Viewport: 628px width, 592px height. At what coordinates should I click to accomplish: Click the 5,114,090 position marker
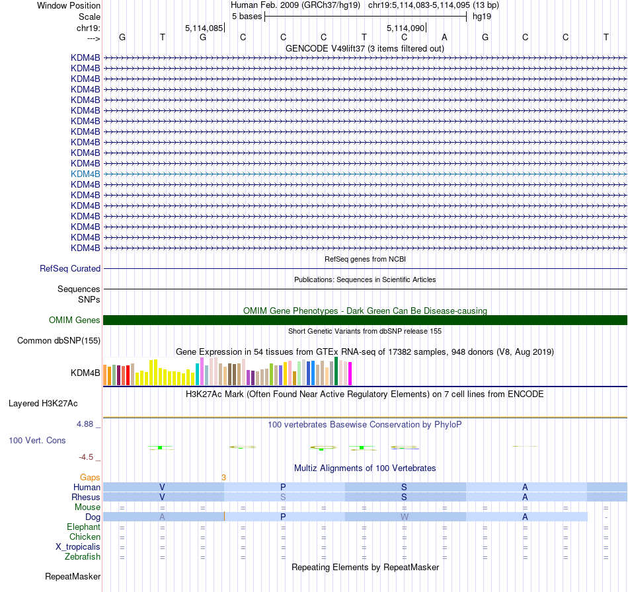(405, 28)
